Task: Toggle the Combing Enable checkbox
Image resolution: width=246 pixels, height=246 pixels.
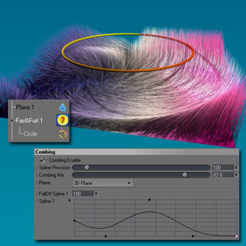Action: click(42, 160)
